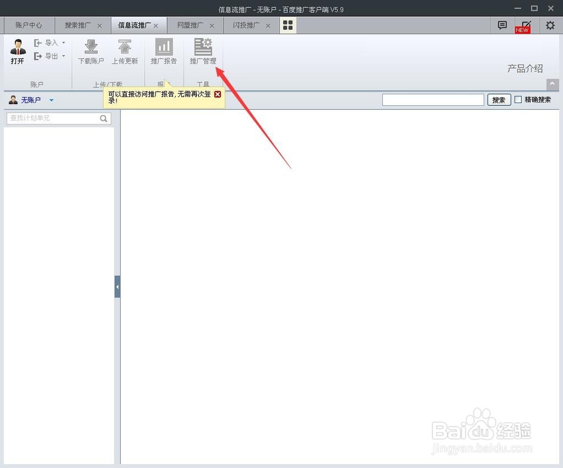Switch to the 闪投推广 tab
The height and width of the screenshot is (468, 563).
click(x=247, y=25)
